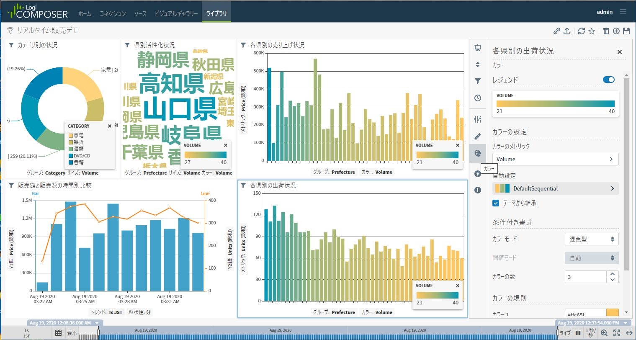Viewport: 636px width, 340px height.
Task: Click filter icon on カテゴリ別の状況 chart
Action: point(11,45)
